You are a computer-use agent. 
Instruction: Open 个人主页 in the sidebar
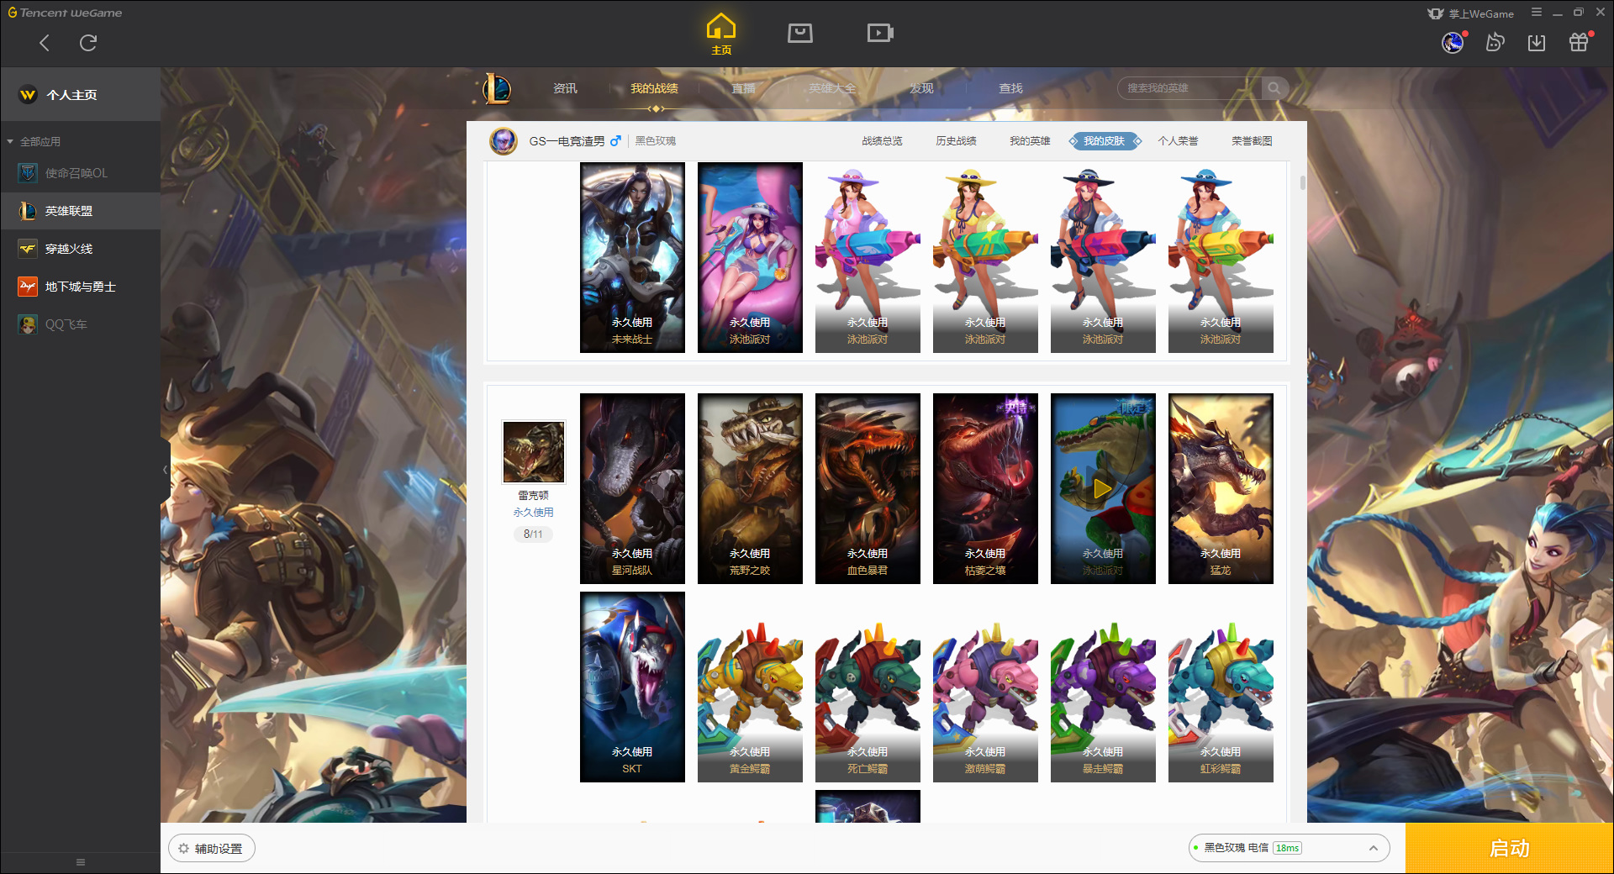pos(81,95)
